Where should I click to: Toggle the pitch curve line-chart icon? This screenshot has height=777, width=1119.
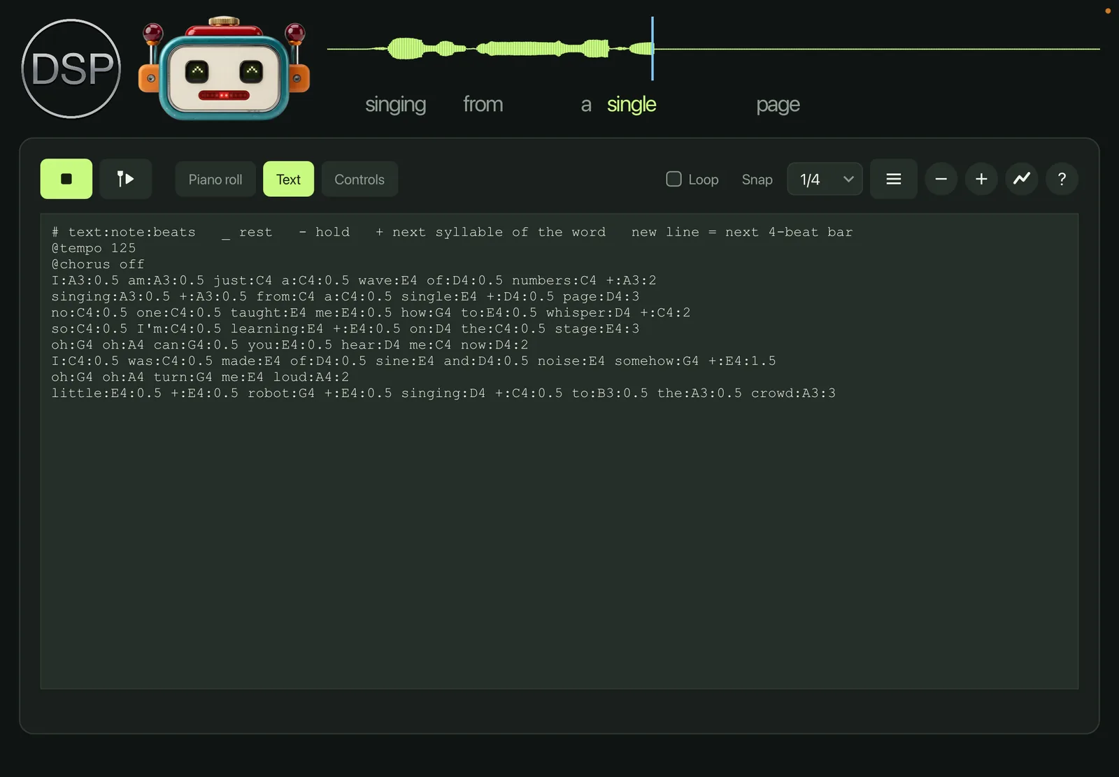[1022, 179]
